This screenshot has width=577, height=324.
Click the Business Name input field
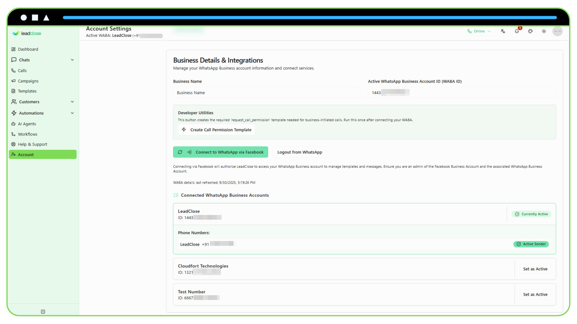pyautogui.click(x=267, y=93)
